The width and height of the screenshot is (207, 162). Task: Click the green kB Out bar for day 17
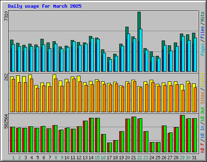[x=110, y=147]
